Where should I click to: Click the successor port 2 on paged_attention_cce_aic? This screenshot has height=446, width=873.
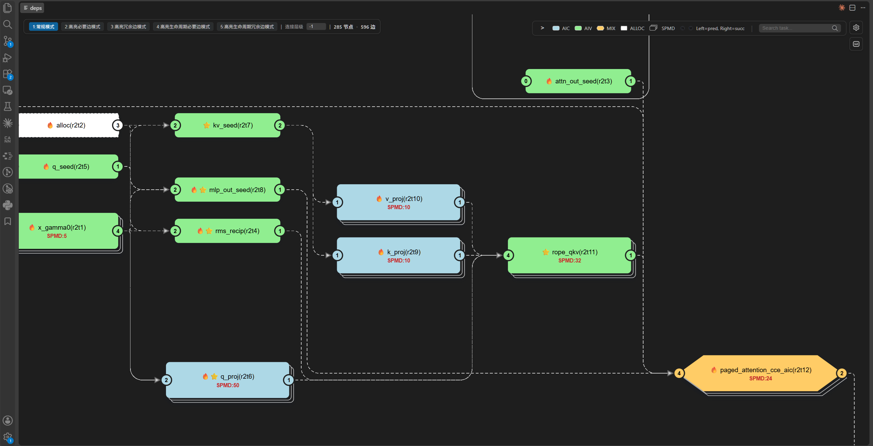pyautogui.click(x=842, y=373)
